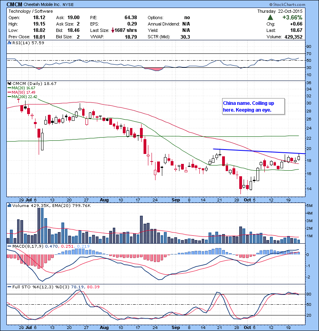Click the Jul label on price chart axis
The image size is (319, 331).
click(x=29, y=200)
